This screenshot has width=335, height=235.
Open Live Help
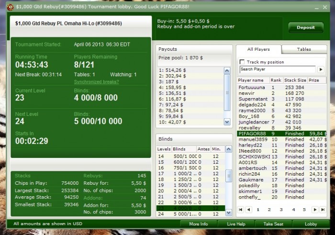pyautogui.click(x=236, y=224)
